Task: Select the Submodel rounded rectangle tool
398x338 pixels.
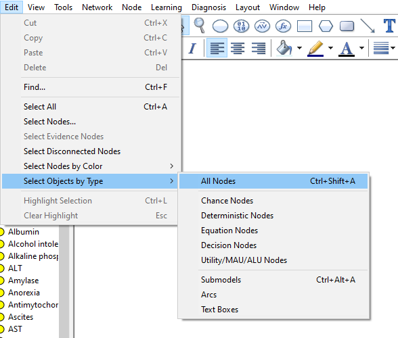Action: click(x=347, y=26)
